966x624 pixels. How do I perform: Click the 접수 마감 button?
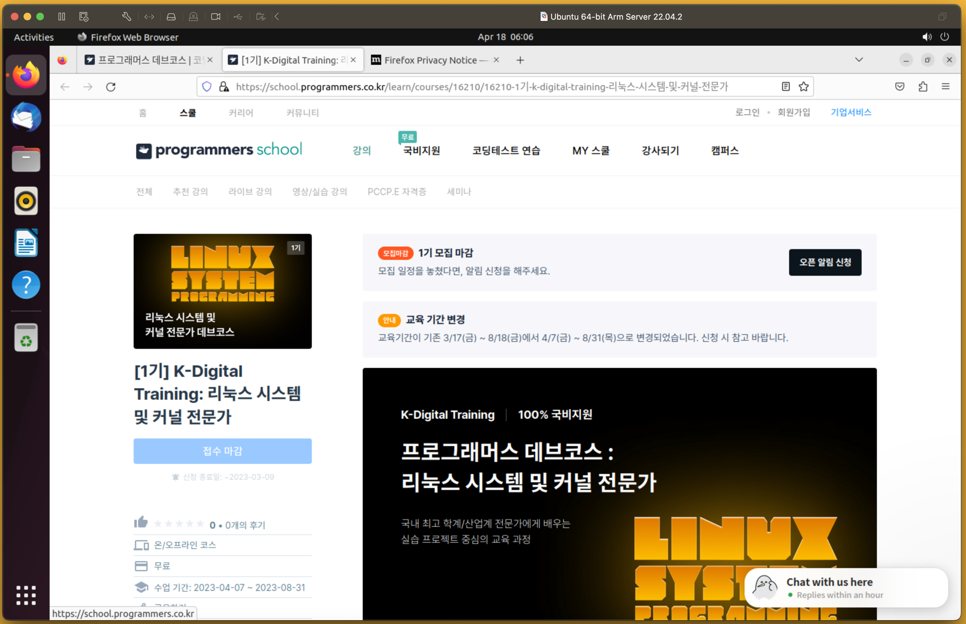coord(222,451)
